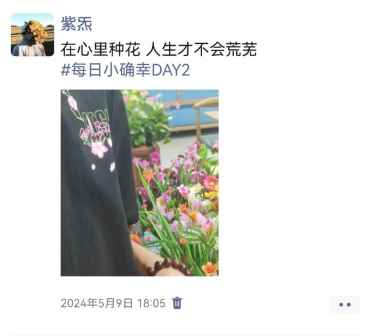This screenshot has width=371, height=336.
Task: Open the hashtag #每日小确幸DAY2
Action: 125,70
